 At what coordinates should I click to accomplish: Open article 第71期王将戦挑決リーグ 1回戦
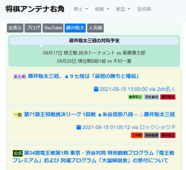coord(99,114)
